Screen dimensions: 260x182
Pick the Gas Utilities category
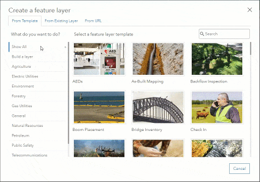coord(38,106)
